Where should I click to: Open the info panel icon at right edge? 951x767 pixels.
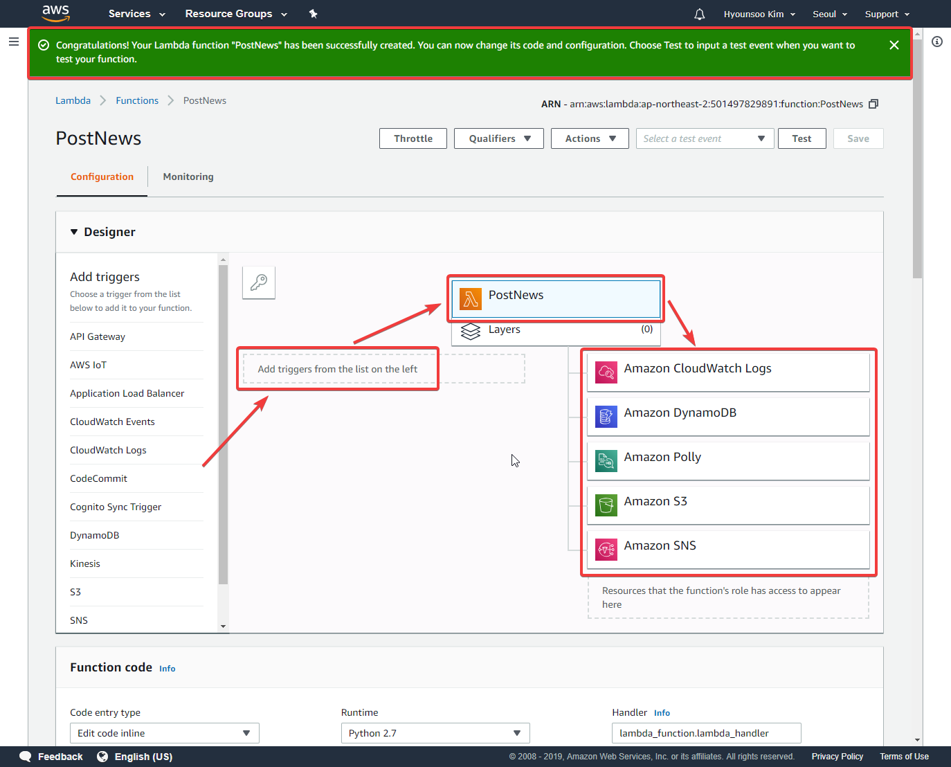pos(937,42)
